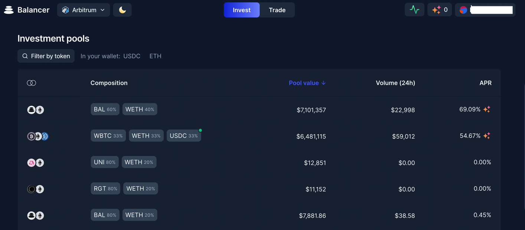Click the RGT/WETH pool token icons

point(36,189)
